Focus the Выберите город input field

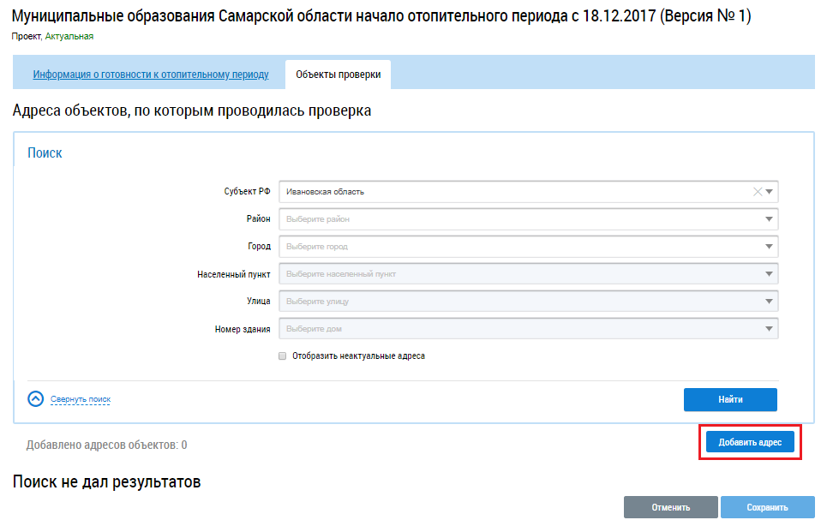[x=514, y=247]
